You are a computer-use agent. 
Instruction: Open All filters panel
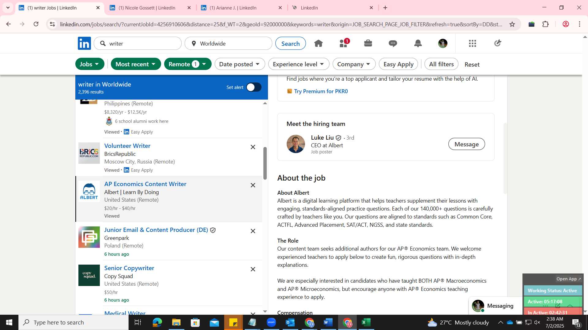click(x=441, y=64)
